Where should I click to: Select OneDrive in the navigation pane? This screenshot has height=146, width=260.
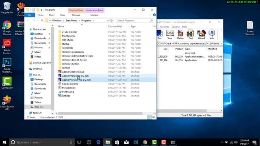[x=37, y=69]
